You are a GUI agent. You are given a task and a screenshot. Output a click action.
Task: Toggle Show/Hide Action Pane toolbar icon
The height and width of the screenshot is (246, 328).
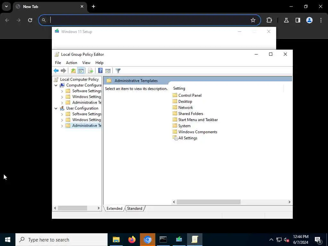click(x=108, y=71)
